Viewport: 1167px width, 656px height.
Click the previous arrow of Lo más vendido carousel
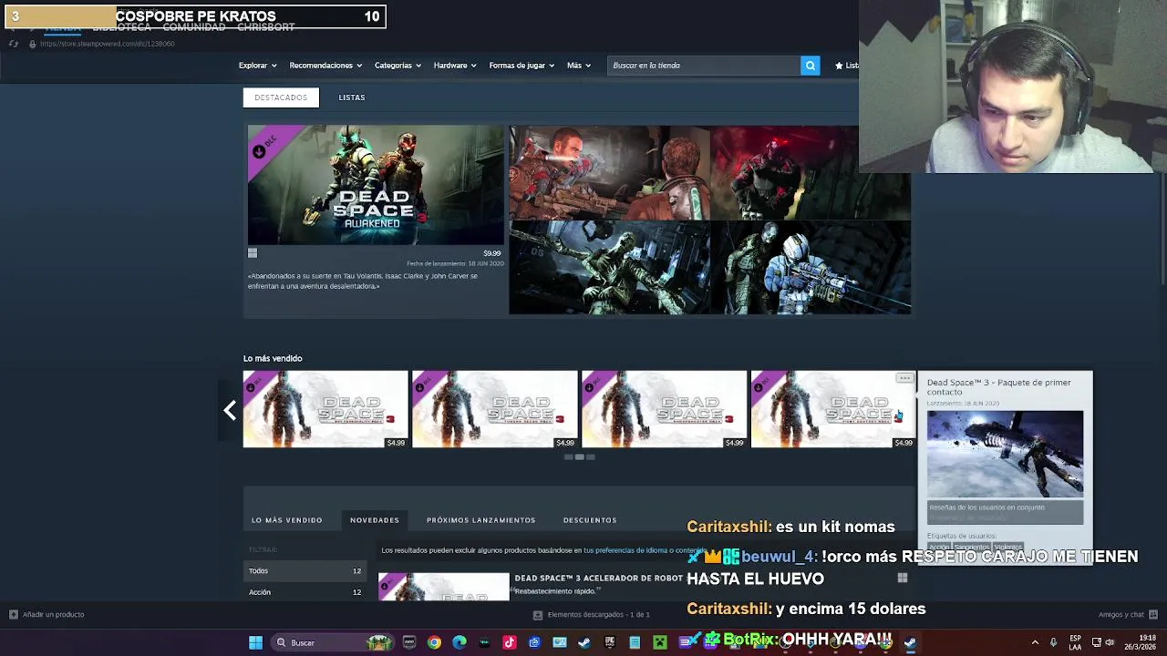click(230, 410)
